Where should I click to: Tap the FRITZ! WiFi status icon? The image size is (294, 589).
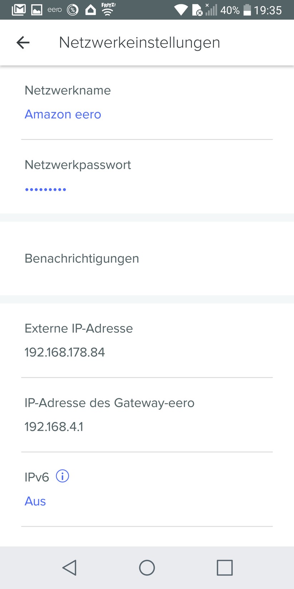pos(108,9)
